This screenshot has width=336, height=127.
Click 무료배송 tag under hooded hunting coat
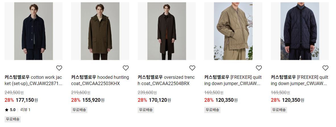(79, 110)
